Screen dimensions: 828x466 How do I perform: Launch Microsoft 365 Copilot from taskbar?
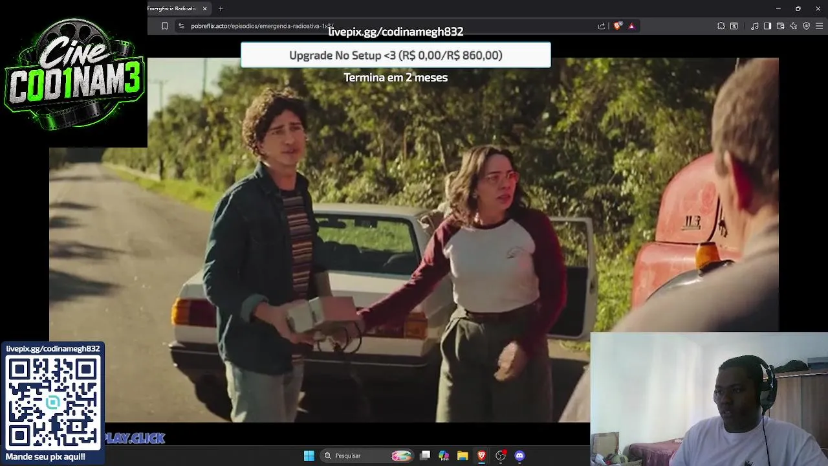[444, 456]
